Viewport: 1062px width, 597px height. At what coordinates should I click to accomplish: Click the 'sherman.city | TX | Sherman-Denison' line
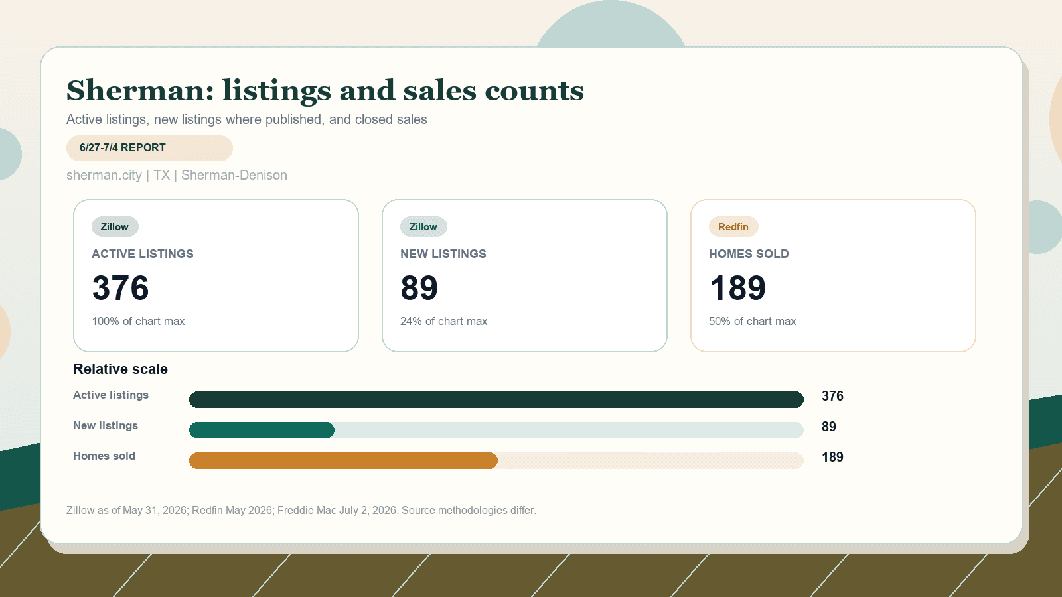coord(177,175)
